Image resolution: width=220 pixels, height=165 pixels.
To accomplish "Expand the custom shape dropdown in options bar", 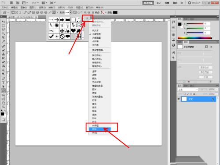I will [70, 12].
